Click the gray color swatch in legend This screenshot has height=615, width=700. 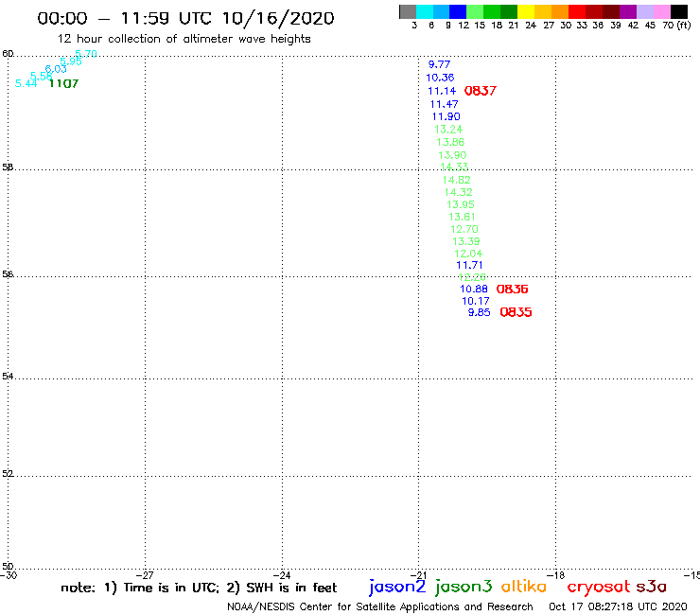[408, 11]
